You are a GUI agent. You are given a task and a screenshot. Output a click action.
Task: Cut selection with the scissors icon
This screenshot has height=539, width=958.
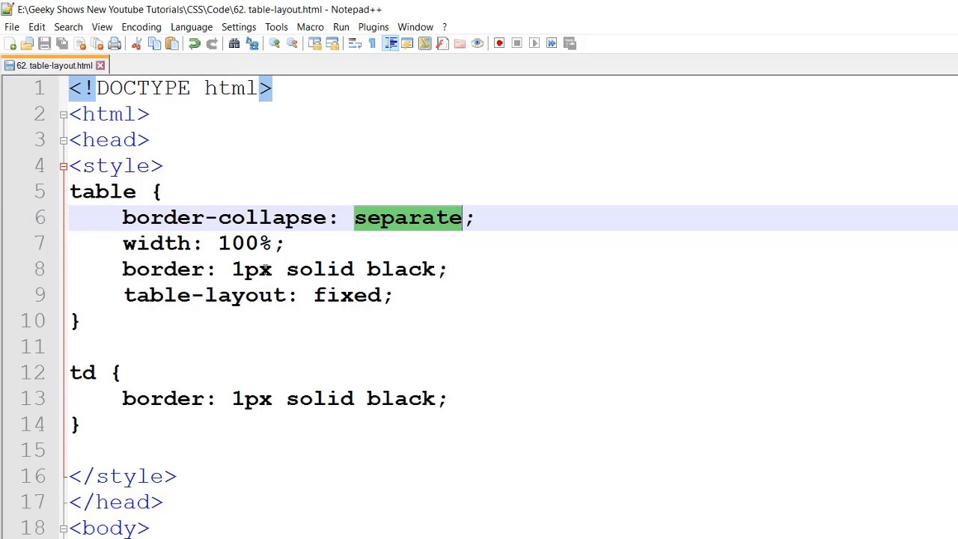(x=136, y=43)
